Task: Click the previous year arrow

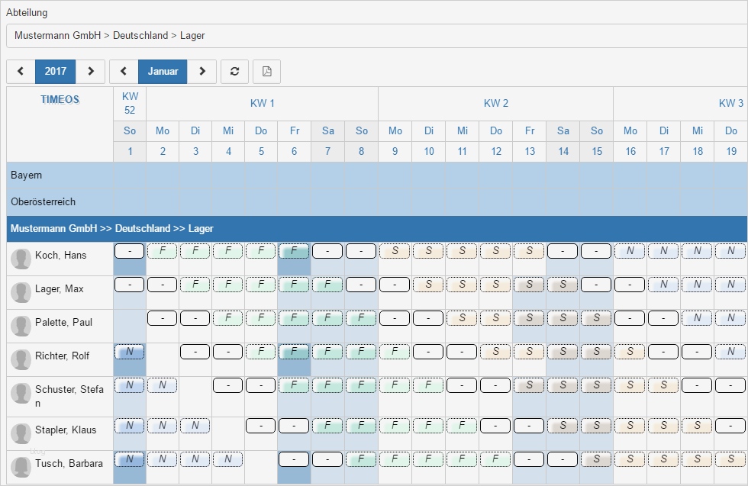Action: click(x=21, y=71)
